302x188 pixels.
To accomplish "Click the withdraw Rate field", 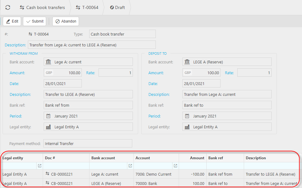I will 116,73.
